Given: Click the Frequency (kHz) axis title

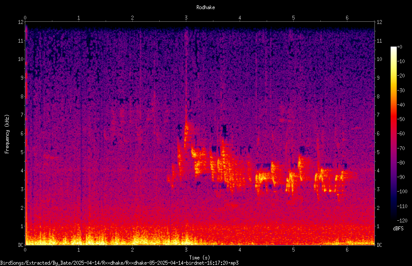Looking at the screenshot, I should point(7,134).
